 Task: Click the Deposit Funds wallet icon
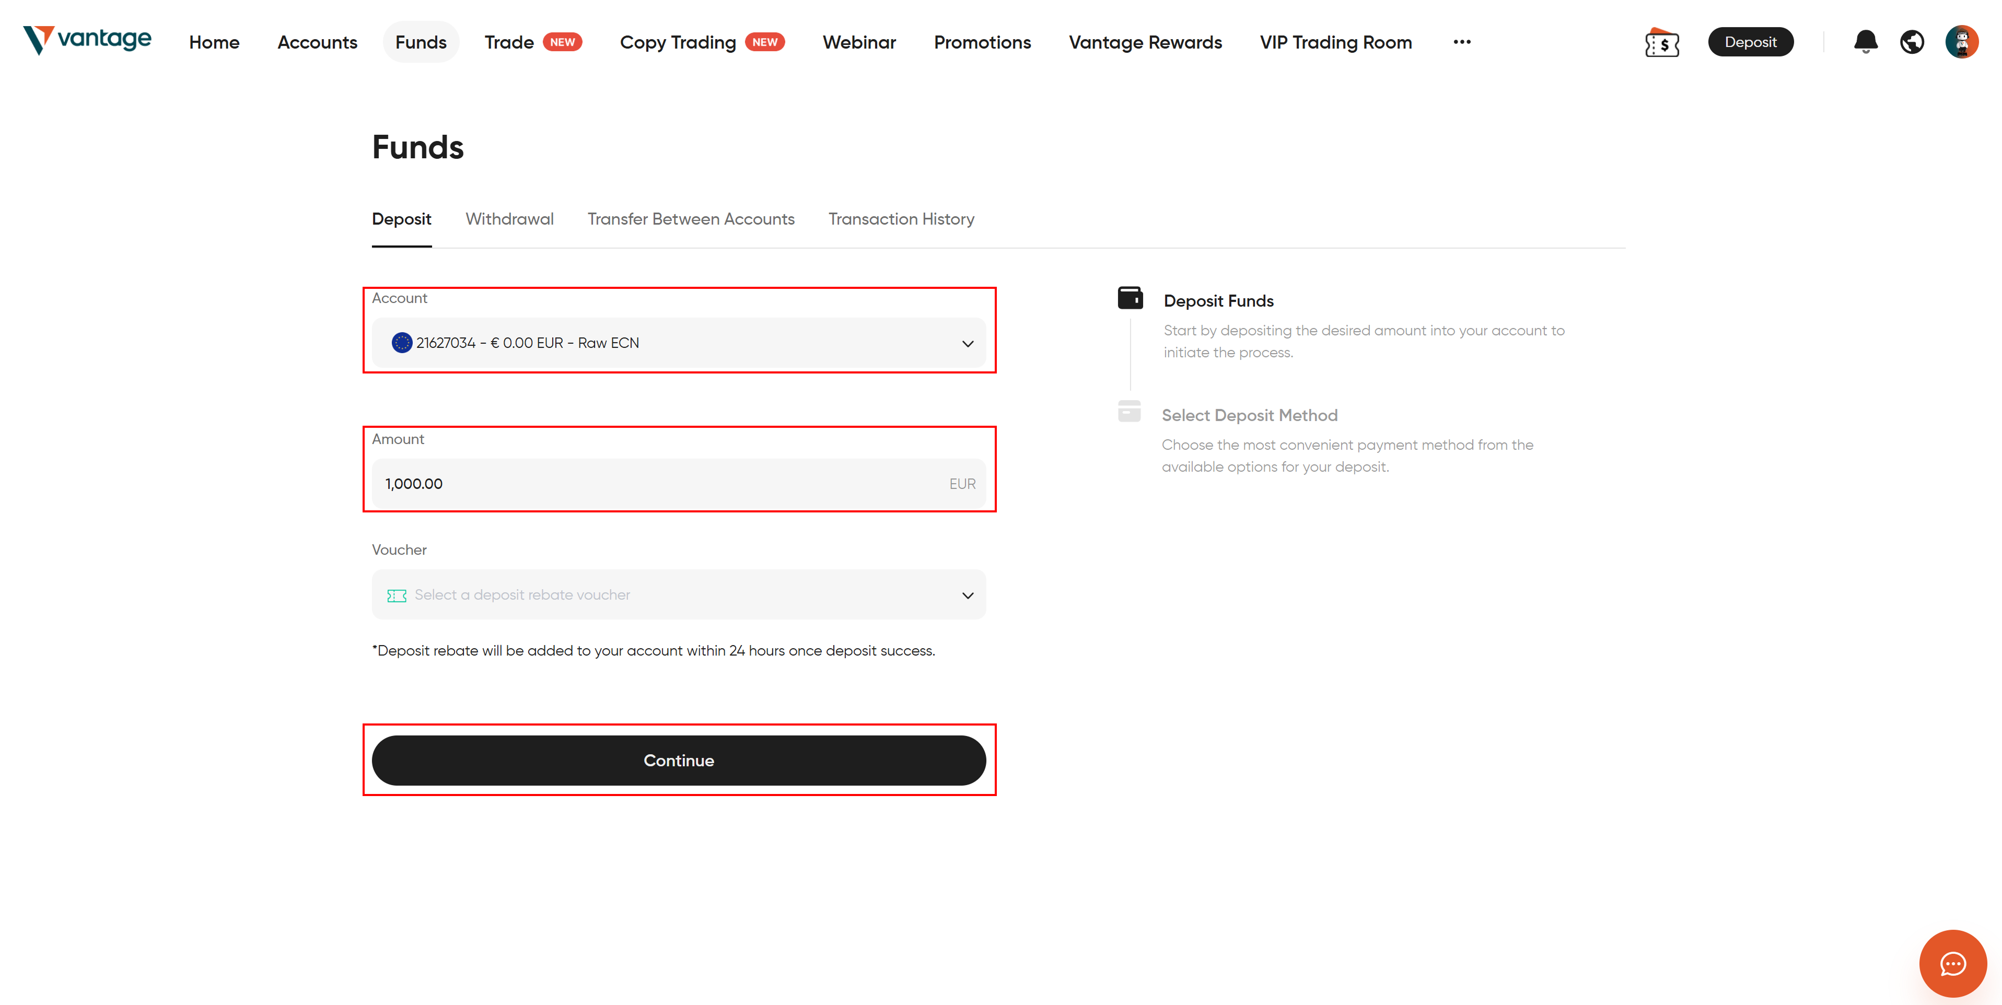coord(1130,298)
